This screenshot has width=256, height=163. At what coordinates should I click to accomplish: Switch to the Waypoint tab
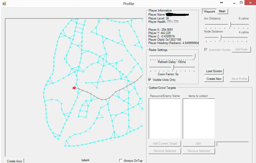[209, 11]
